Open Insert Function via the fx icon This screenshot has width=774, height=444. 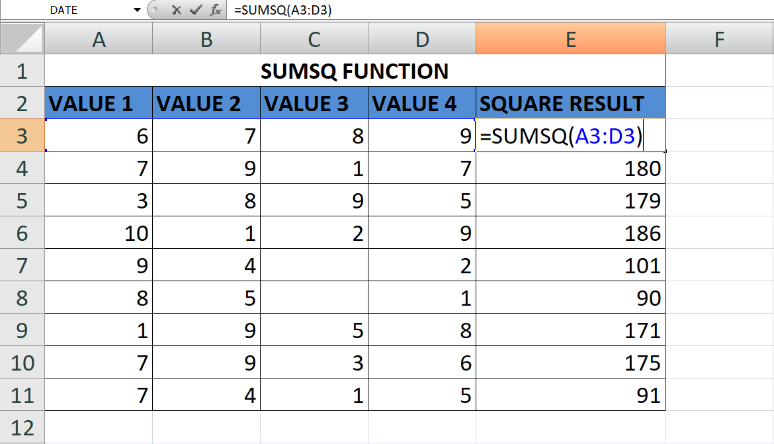tap(216, 10)
